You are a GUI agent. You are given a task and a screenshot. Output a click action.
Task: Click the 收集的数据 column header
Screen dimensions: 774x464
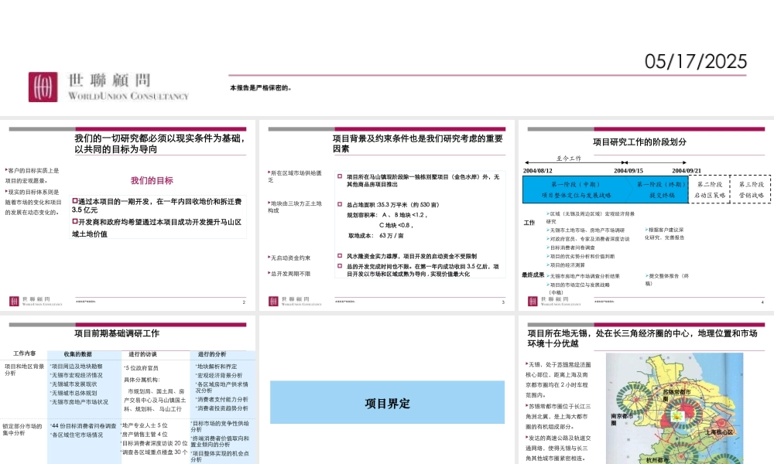click(78, 354)
